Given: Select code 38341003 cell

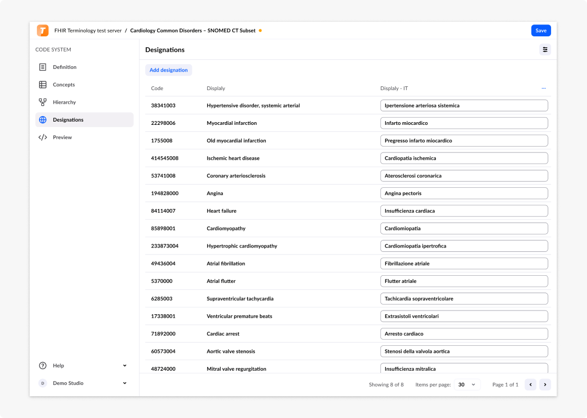Looking at the screenshot, I should tap(163, 105).
